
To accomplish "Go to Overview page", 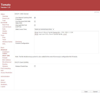I will click(x=5, y=16).
